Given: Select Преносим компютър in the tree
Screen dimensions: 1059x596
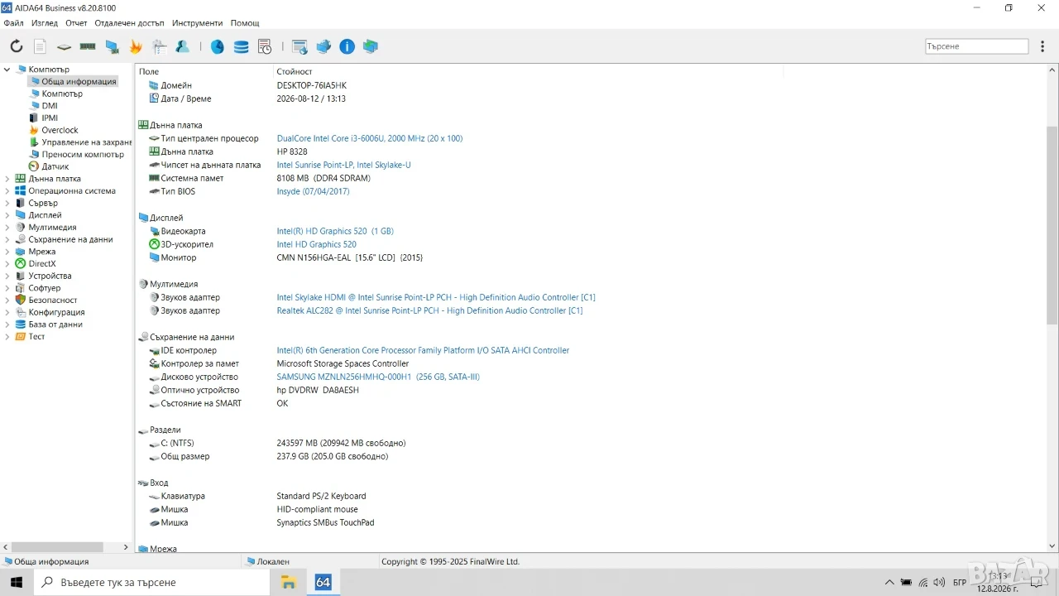Looking at the screenshot, I should click(x=83, y=155).
